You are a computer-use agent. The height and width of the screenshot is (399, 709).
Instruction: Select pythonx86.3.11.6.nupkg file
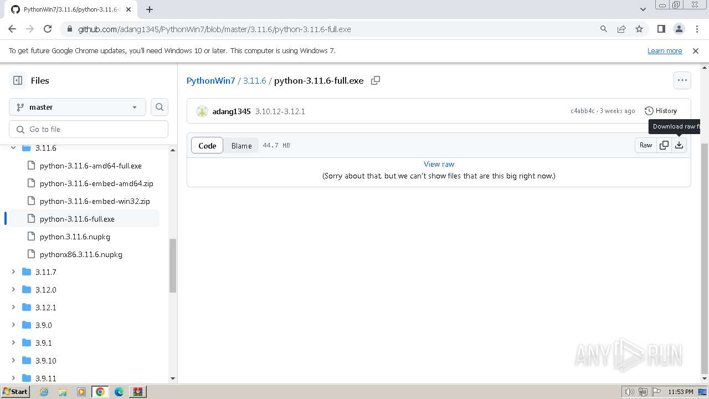tap(81, 254)
